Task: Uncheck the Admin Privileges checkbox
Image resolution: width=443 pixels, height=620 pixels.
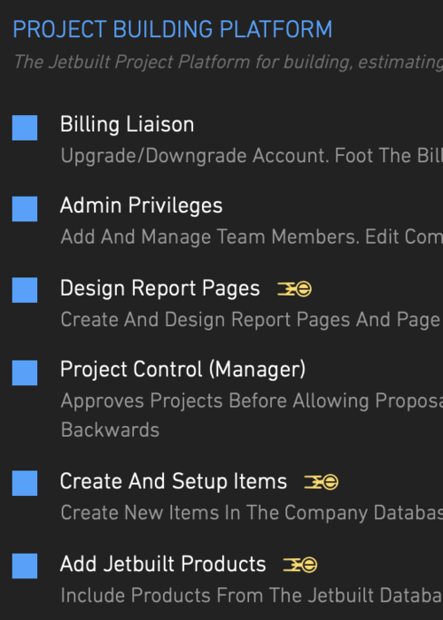Action: 25,209
